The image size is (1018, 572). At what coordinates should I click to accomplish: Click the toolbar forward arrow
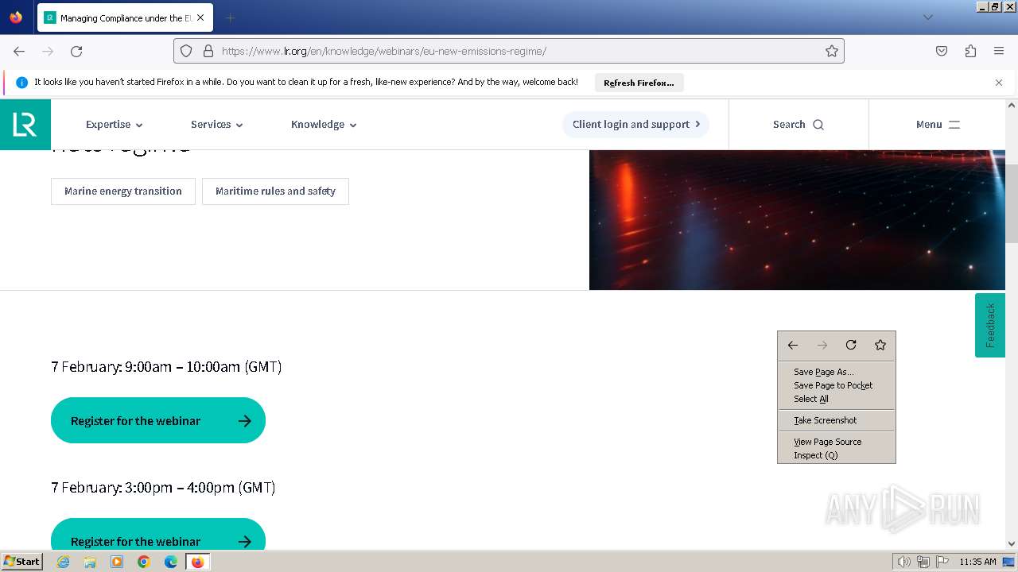click(x=48, y=51)
